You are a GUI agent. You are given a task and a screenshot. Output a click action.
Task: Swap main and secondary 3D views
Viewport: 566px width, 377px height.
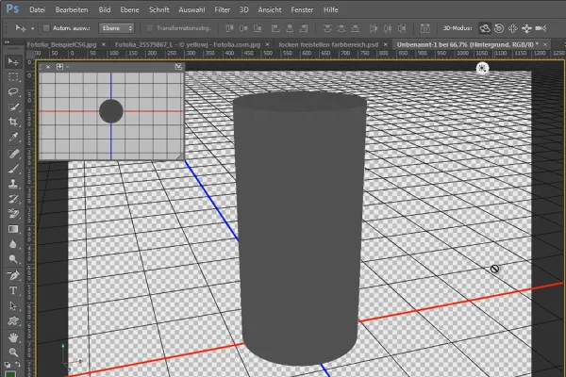click(178, 67)
